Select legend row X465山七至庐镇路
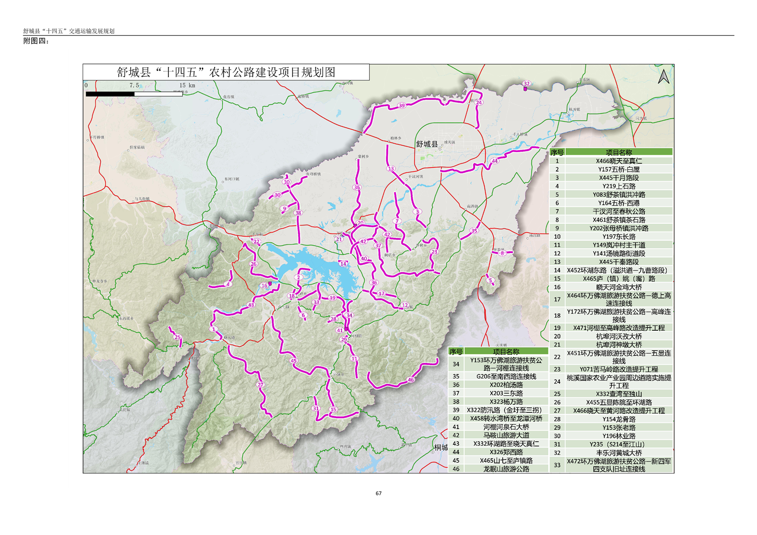Viewport: 757px width, 535px height. click(498, 461)
